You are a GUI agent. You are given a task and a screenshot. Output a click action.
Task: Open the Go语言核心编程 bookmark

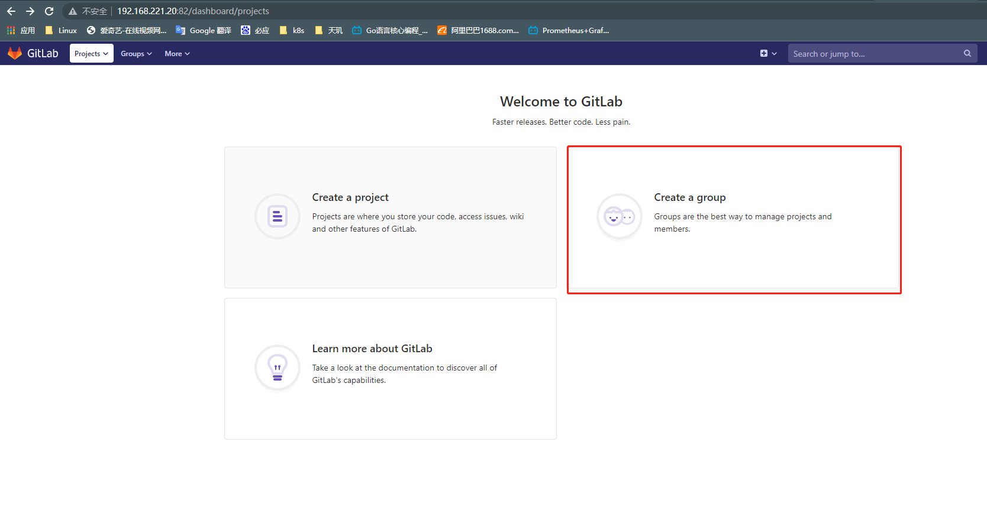point(390,30)
